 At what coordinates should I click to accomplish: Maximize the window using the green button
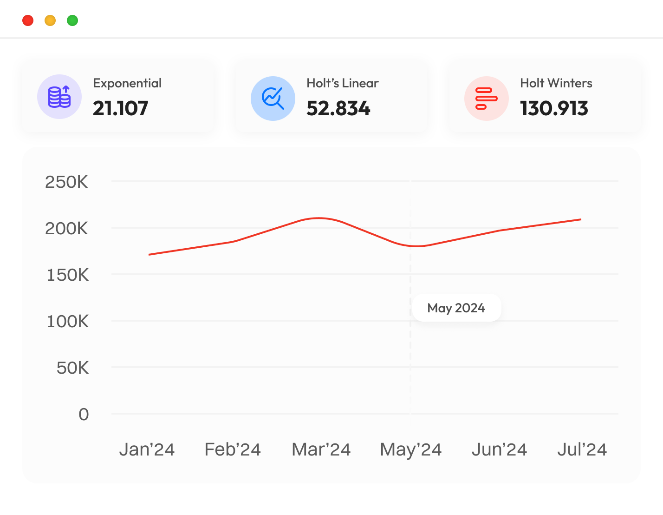(x=72, y=20)
